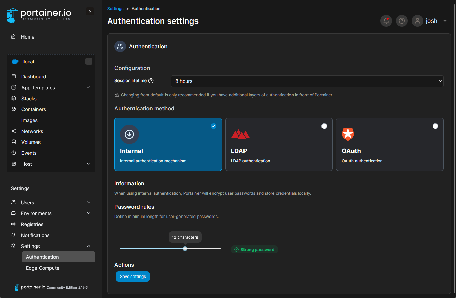Open the Events page
The image size is (456, 298).
[x=29, y=153]
